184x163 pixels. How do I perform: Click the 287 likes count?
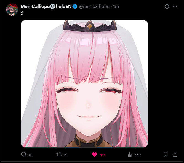tap(102, 155)
